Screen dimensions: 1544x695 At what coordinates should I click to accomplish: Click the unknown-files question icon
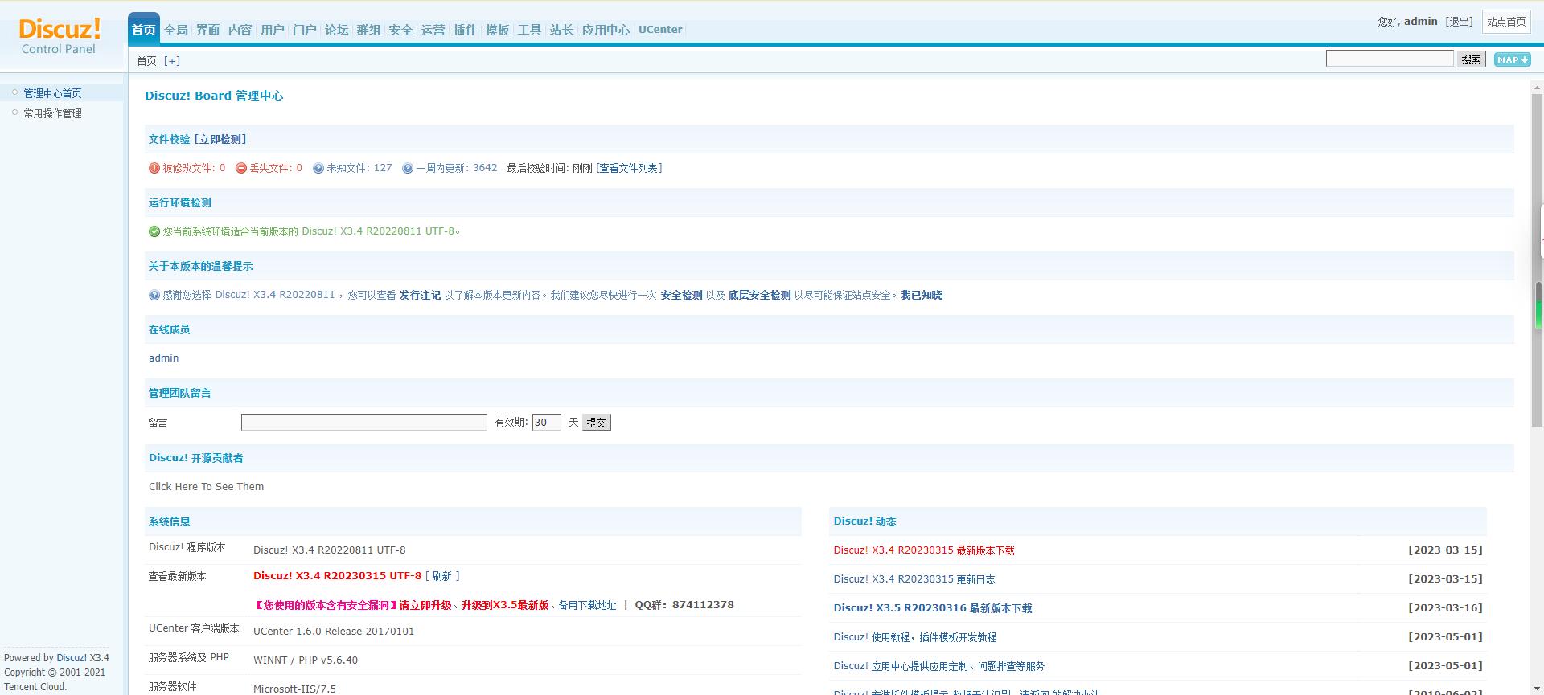point(318,168)
